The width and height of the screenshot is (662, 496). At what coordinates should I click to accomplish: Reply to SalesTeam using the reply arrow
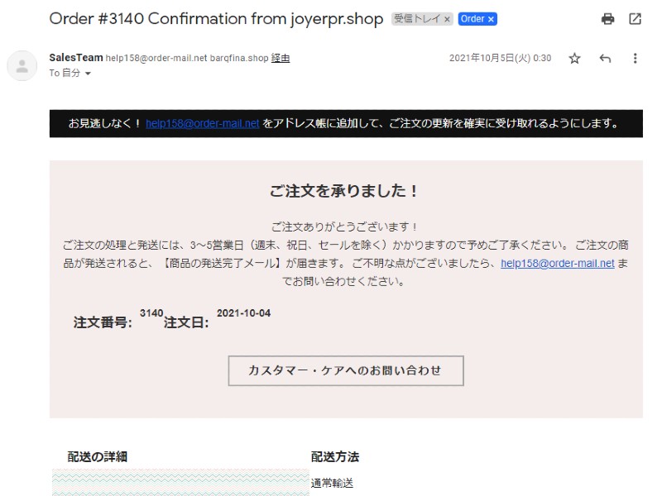(x=605, y=59)
